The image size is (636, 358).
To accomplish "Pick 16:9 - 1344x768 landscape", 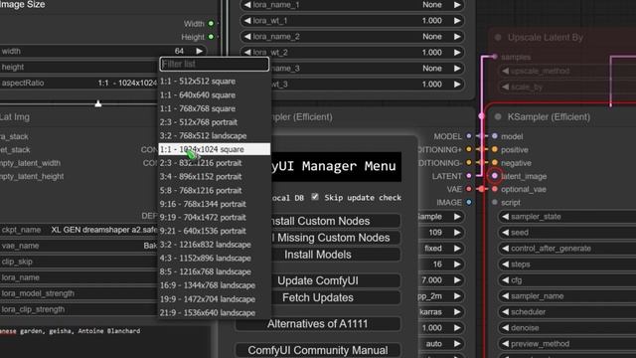I will click(215, 285).
